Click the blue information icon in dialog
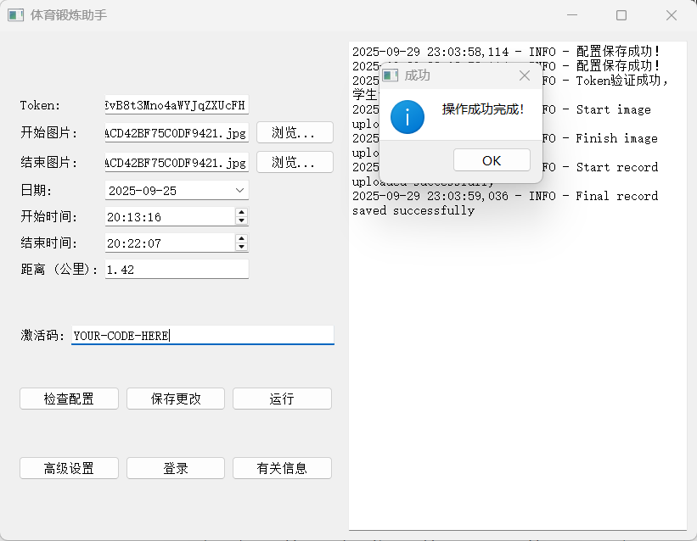This screenshot has width=697, height=541. 408,116
